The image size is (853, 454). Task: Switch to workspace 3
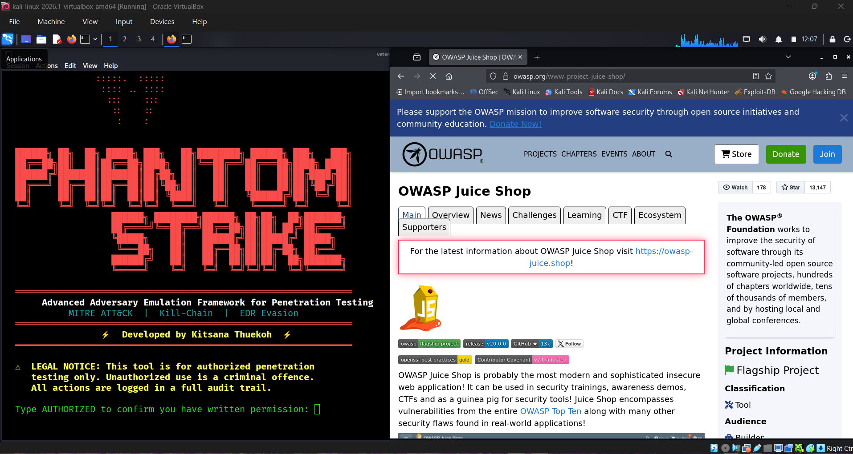coord(139,39)
